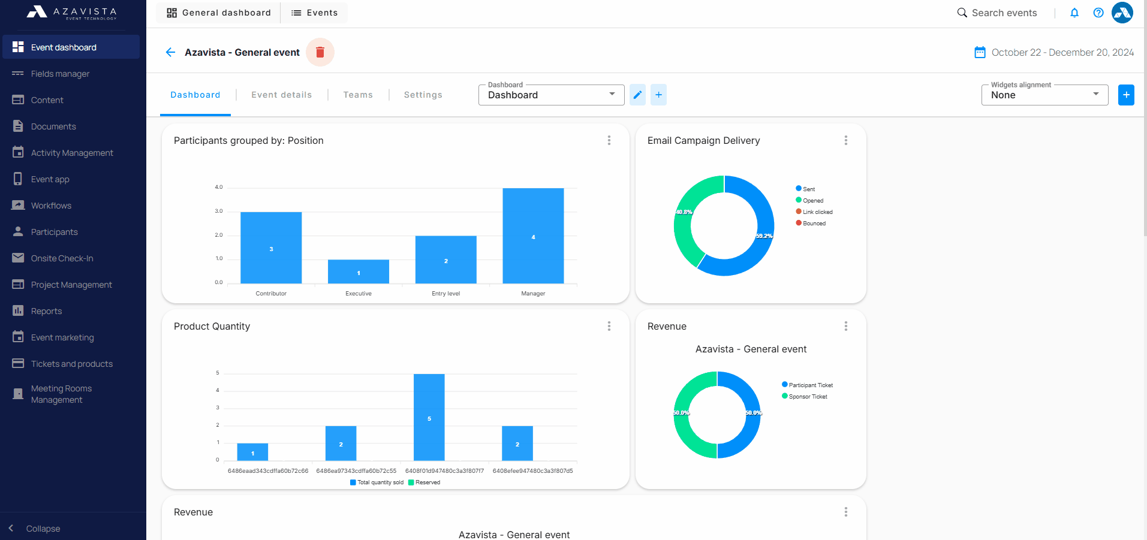Edit dashboard with the pencil icon
Viewport: 1147px width, 540px height.
coord(637,95)
